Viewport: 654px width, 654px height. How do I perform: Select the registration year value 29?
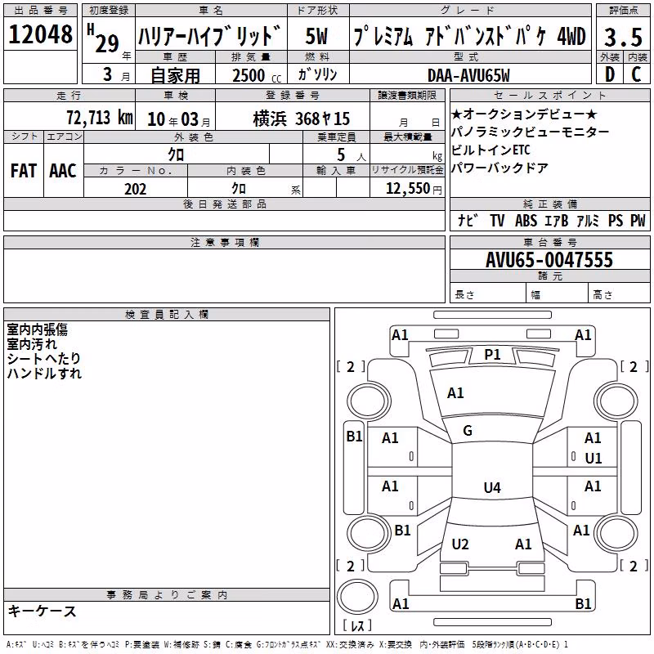[x=107, y=43]
